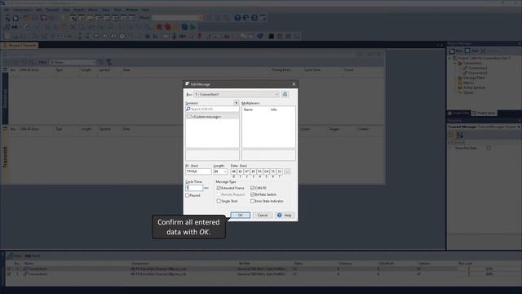This screenshot has width=522, height=294.
Task: Click the first blue help icon in toolbar
Action: tap(237, 17)
